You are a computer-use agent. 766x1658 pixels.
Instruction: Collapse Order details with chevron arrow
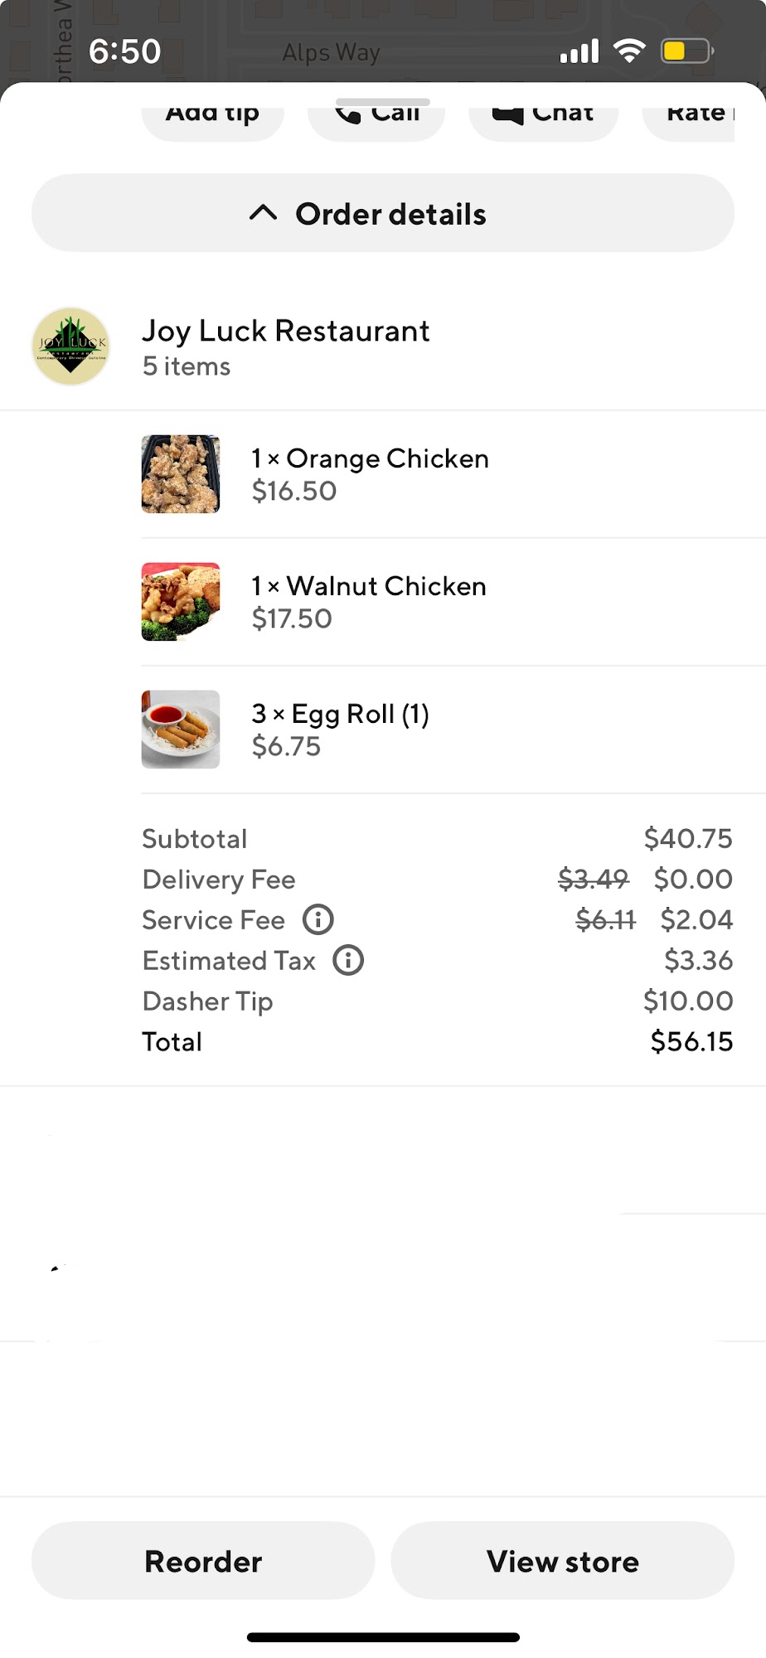pos(263,213)
